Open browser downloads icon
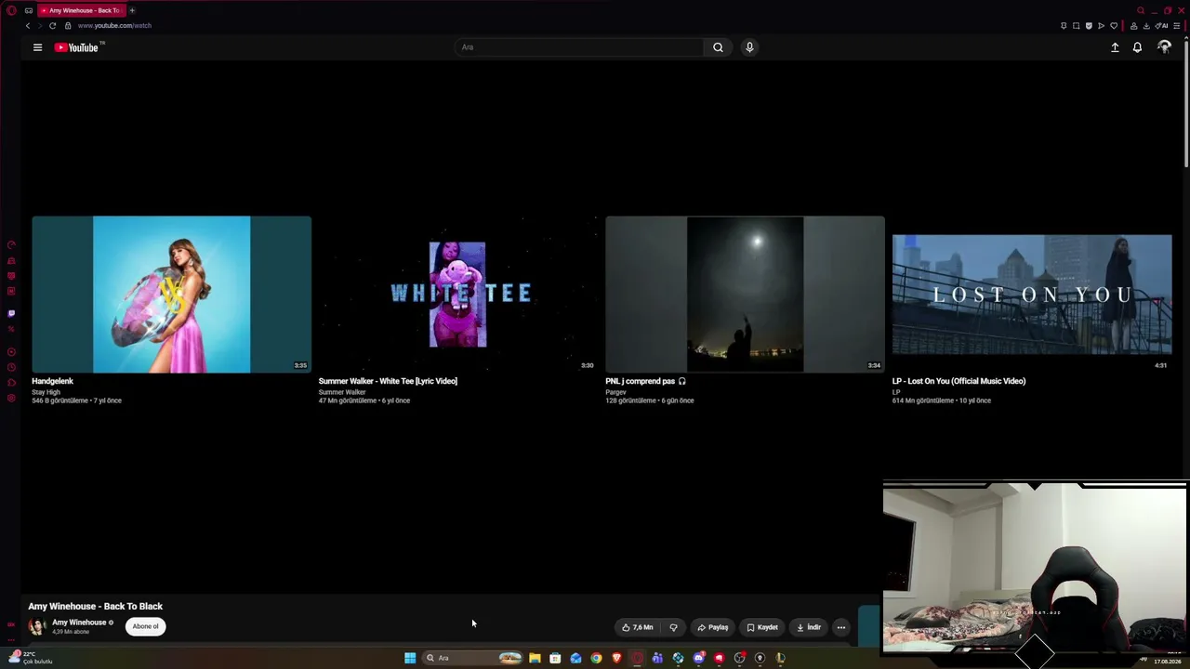Image resolution: width=1190 pixels, height=669 pixels. pos(1146,26)
